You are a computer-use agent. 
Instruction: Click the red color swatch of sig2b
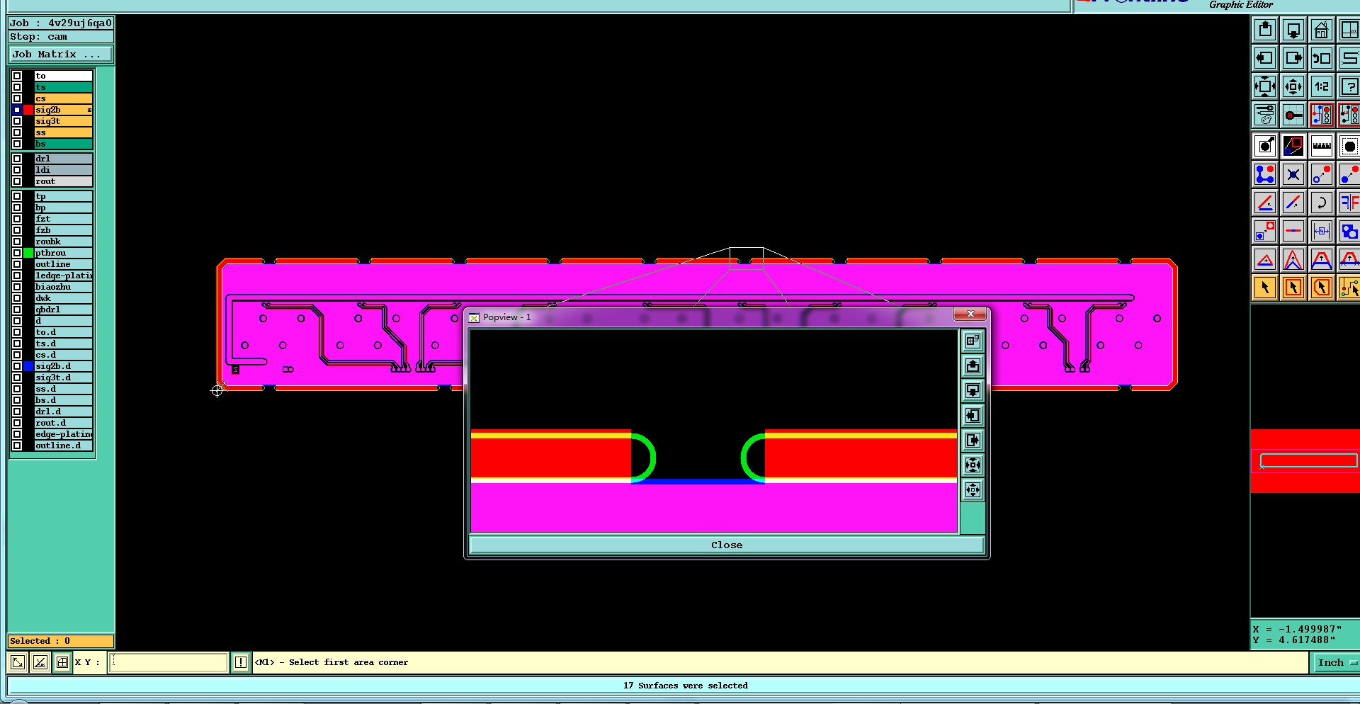(28, 110)
